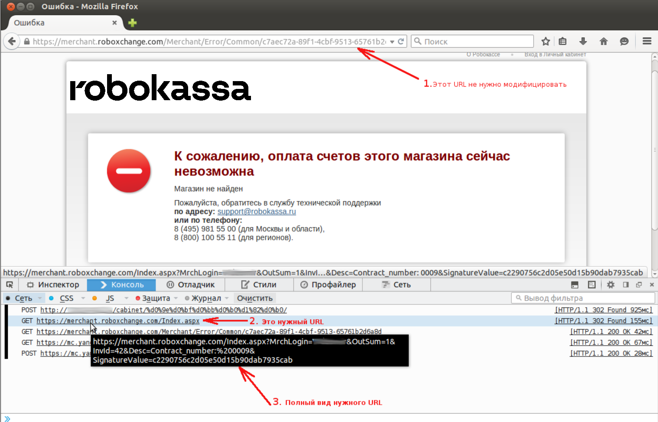This screenshot has height=422, width=658.
Task: Toggle the CSS console filter
Action: 62,298
